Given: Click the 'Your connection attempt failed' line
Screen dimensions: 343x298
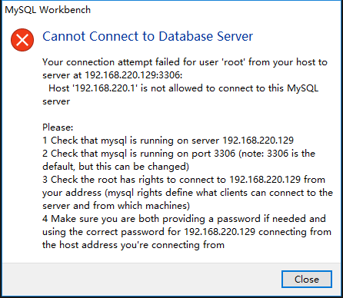Looking at the screenshot, I should point(185,62).
